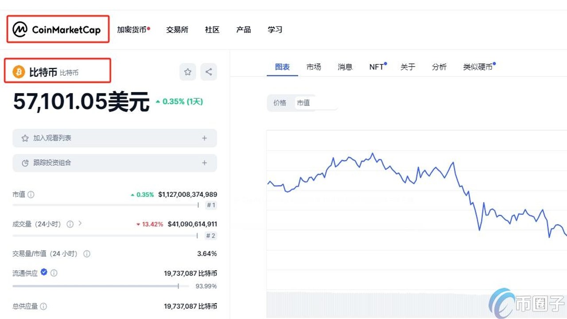This screenshot has width=567, height=319.
Task: Star Bitcoin with the favorite icon button
Action: (x=188, y=72)
